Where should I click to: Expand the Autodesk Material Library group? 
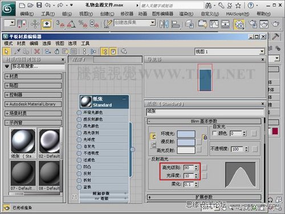33,104
